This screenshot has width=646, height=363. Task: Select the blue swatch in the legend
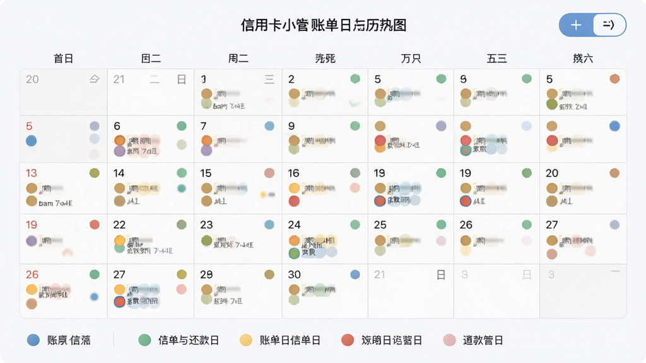33,340
